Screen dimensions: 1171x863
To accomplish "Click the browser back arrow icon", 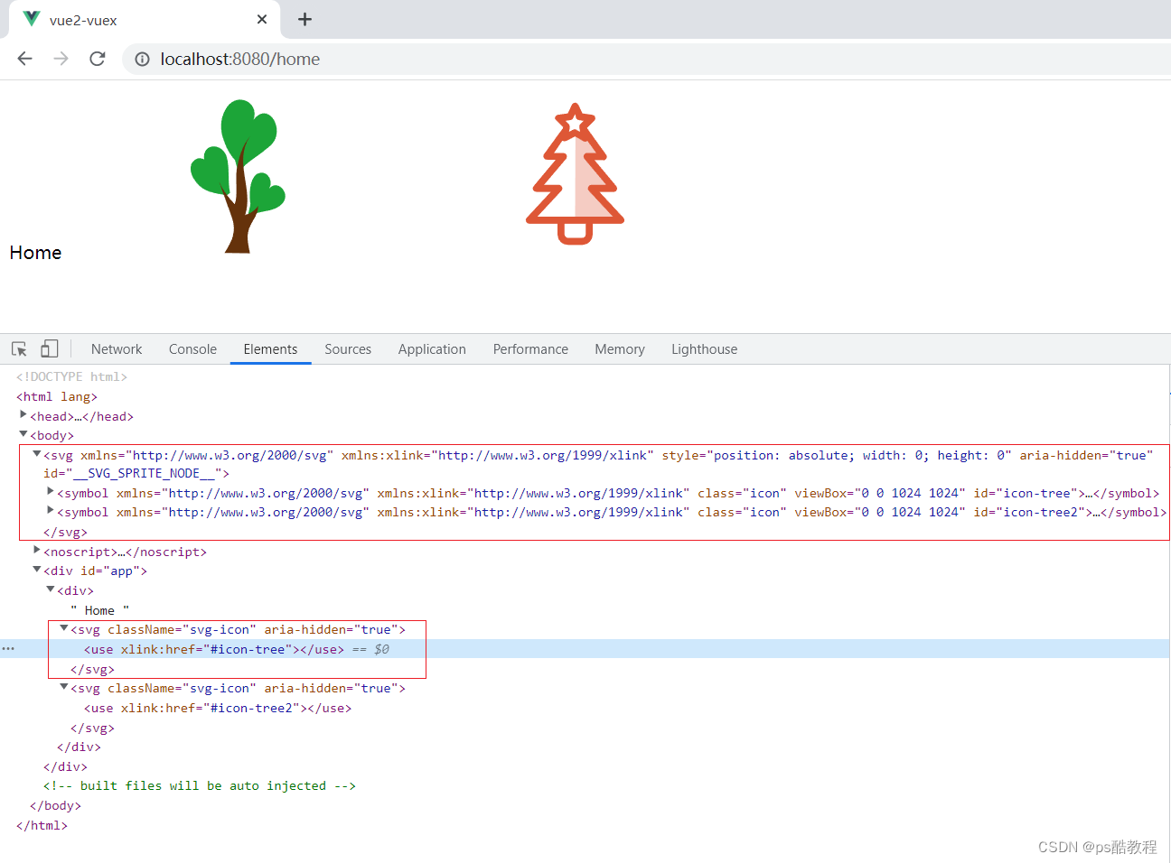I will [24, 58].
